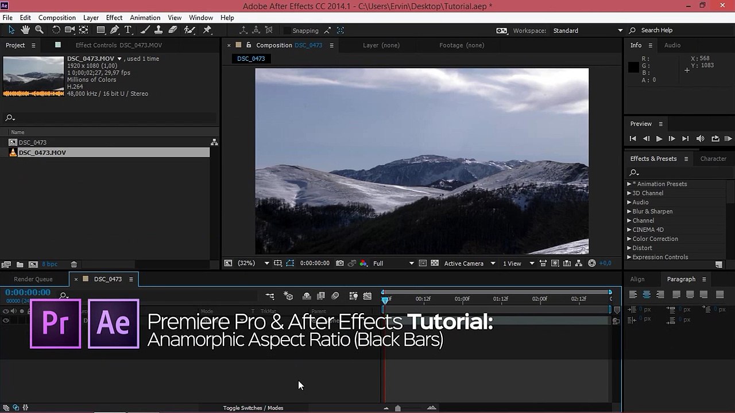Create new composition icon in Project panel
Viewport: 735px width, 413px height.
coord(33,264)
